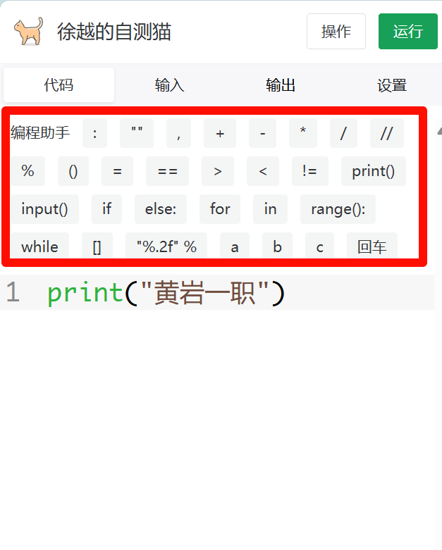Switch to the 代码 tab
This screenshot has height=550, width=442.
pyautogui.click(x=59, y=85)
